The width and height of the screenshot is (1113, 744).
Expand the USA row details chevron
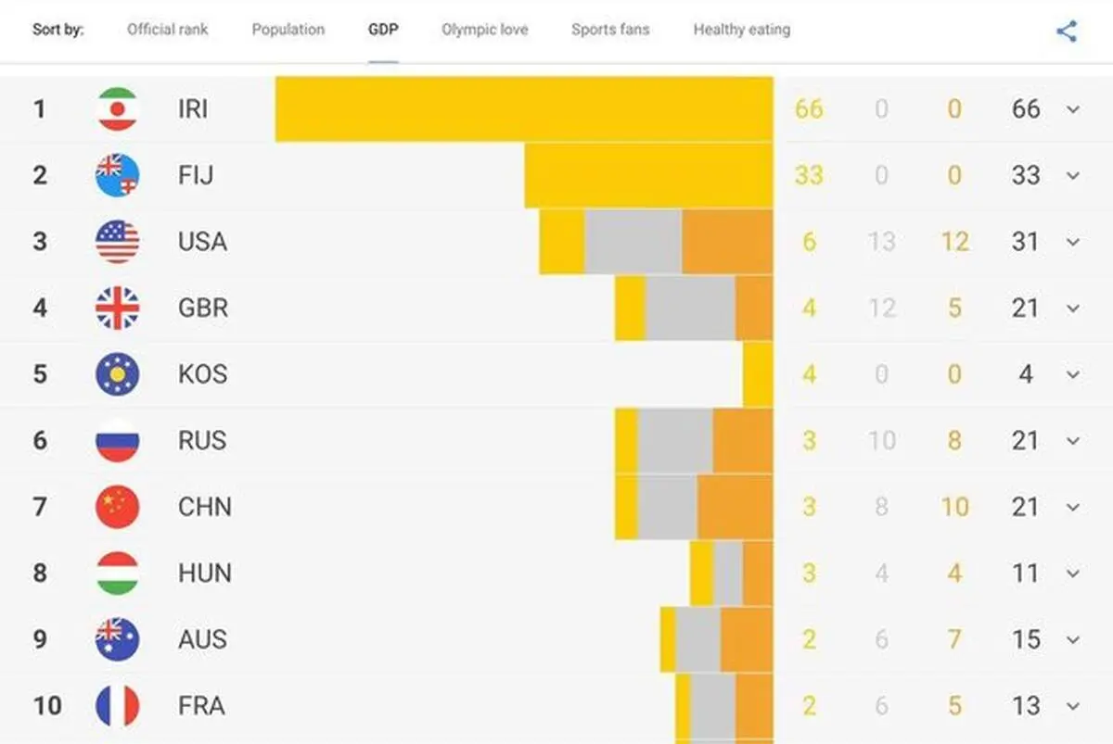1073,242
